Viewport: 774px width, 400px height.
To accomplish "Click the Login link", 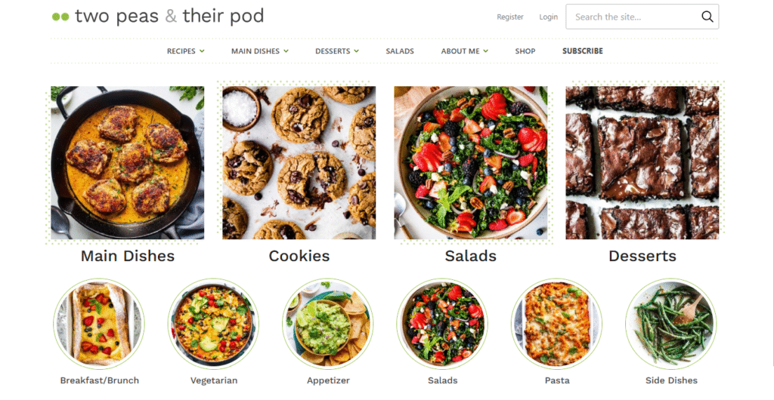I will pyautogui.click(x=549, y=17).
